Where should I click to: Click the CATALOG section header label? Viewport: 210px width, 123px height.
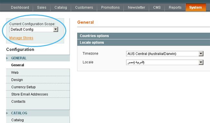(19, 113)
